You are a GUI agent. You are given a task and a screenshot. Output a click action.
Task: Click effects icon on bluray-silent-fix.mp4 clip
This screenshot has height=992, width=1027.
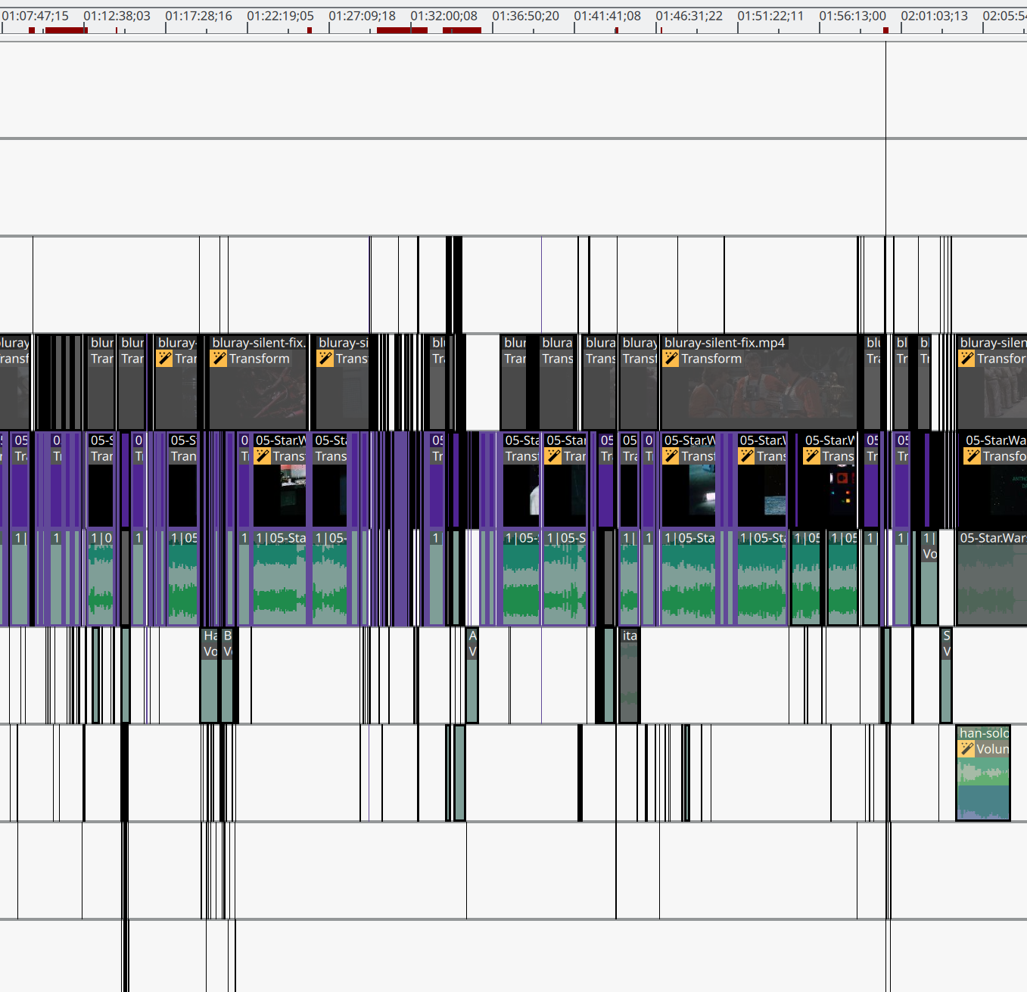click(671, 359)
